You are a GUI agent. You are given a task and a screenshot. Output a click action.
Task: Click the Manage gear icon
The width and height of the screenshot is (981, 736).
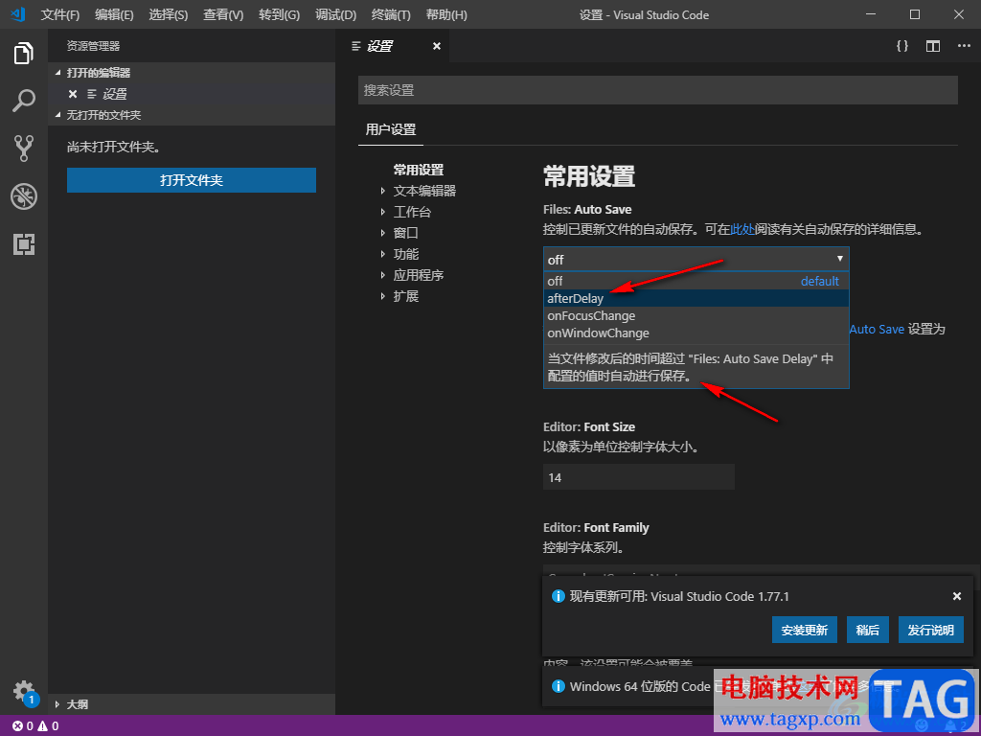point(24,692)
